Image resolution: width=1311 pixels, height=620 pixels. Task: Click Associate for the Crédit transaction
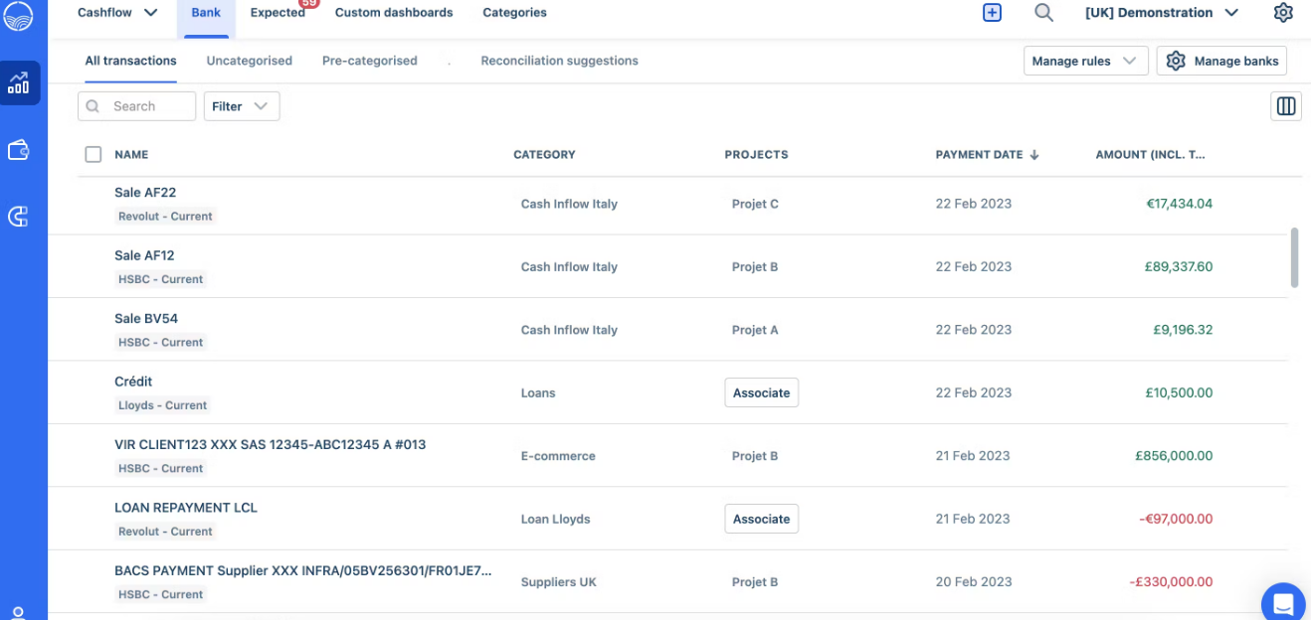(761, 392)
